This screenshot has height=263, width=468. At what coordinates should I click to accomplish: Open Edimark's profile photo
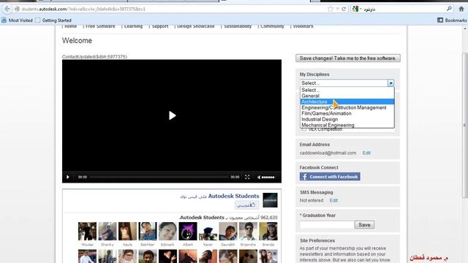tap(167, 231)
